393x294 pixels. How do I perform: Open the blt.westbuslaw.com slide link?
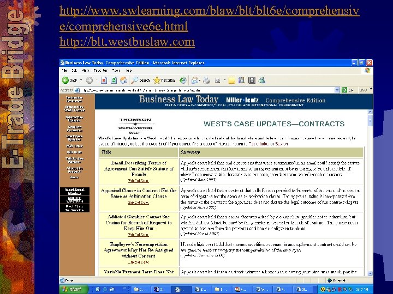pyautogui.click(x=127, y=41)
